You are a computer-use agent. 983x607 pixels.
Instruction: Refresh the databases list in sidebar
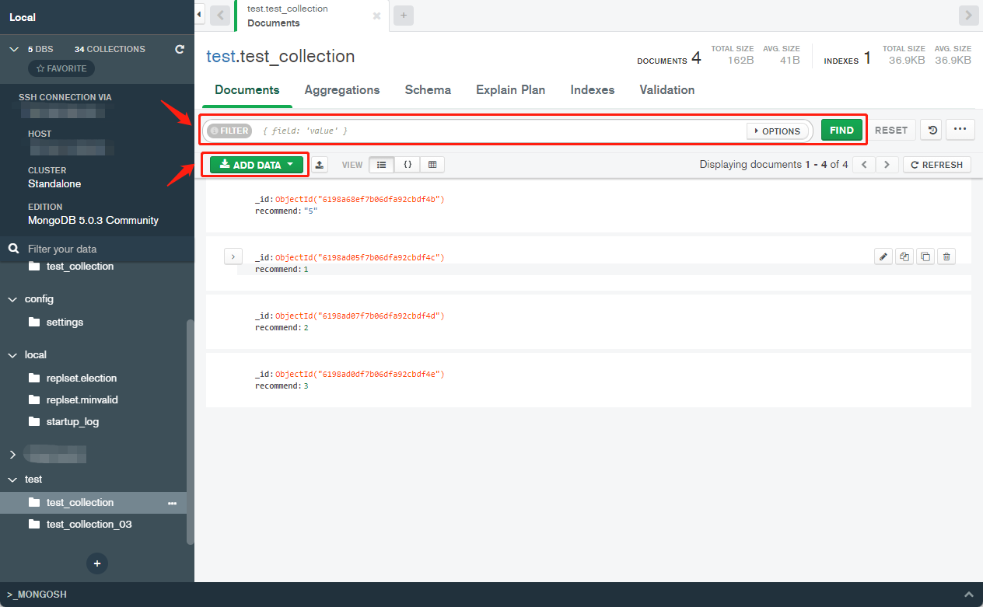coord(180,49)
